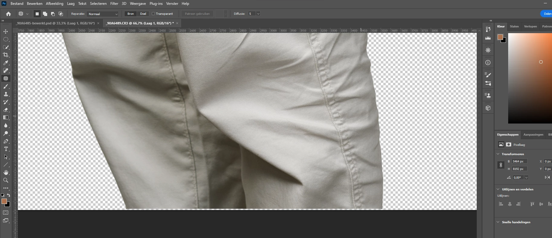Select the Blur tool

(x=6, y=125)
